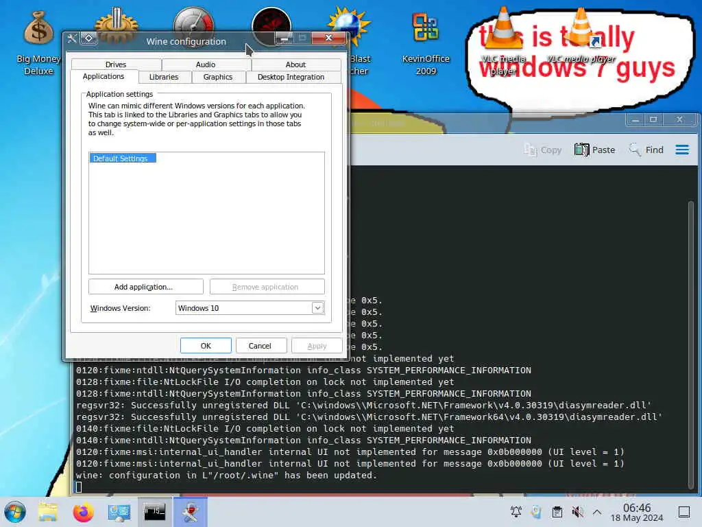Open the terminal hamburger menu

click(682, 150)
